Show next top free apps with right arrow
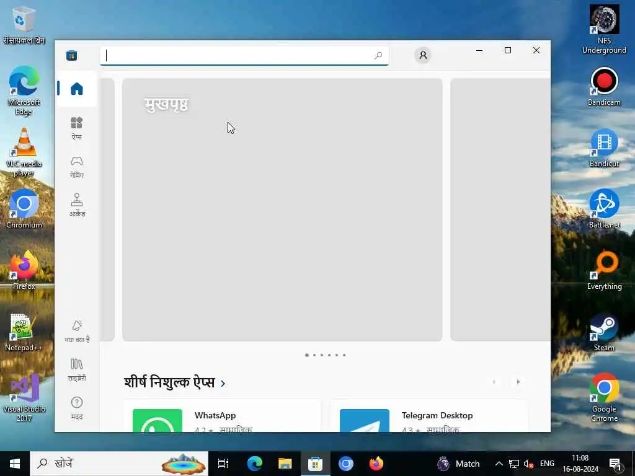 [x=518, y=382]
